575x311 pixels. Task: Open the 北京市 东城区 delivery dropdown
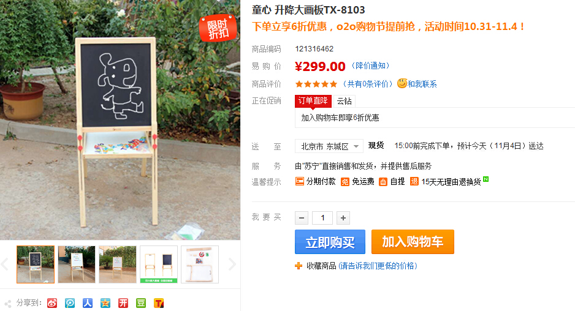329,146
